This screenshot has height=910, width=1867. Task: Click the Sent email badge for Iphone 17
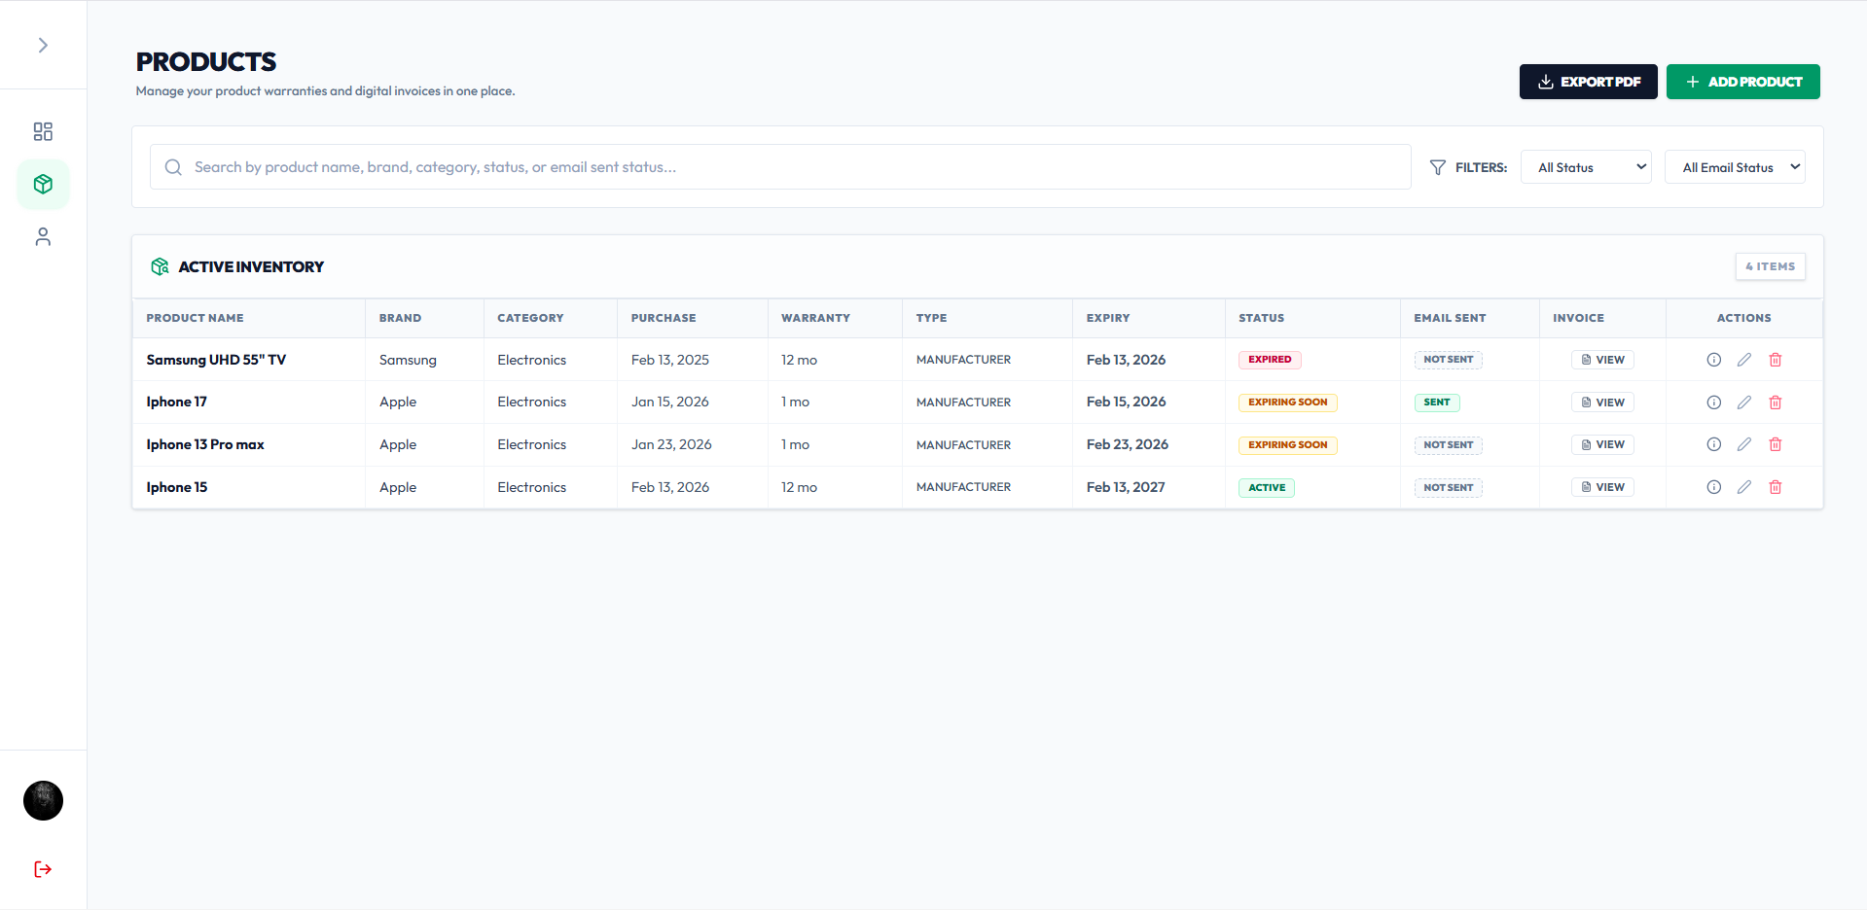(x=1437, y=402)
